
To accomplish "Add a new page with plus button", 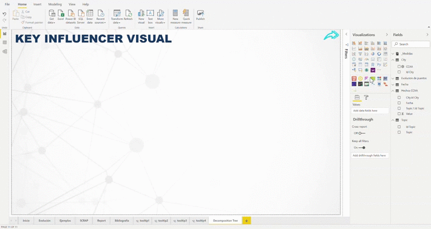I will point(246,221).
